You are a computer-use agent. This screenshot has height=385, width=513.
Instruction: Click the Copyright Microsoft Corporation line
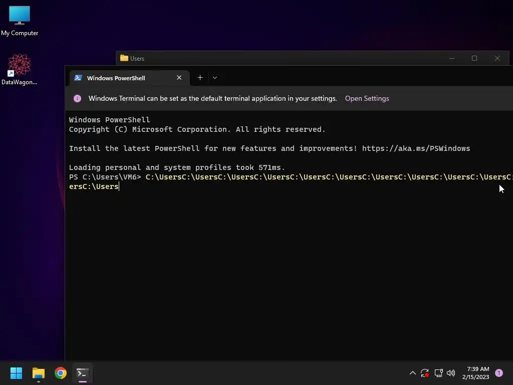point(197,129)
